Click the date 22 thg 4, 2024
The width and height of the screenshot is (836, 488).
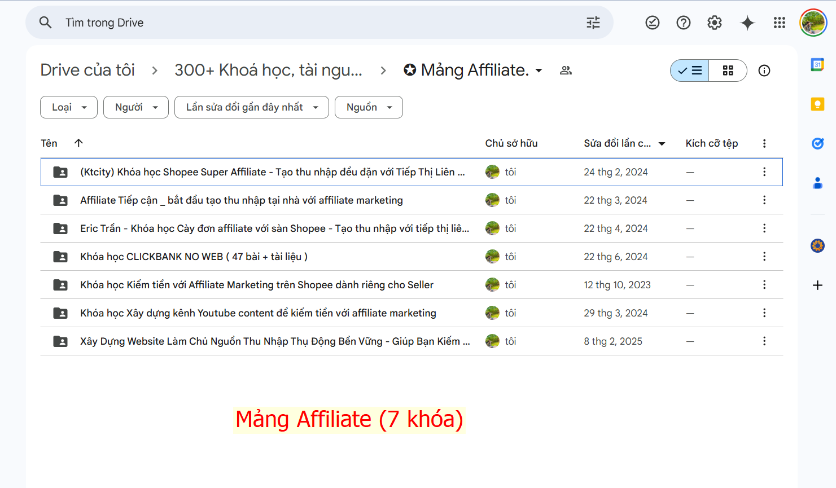click(x=615, y=228)
